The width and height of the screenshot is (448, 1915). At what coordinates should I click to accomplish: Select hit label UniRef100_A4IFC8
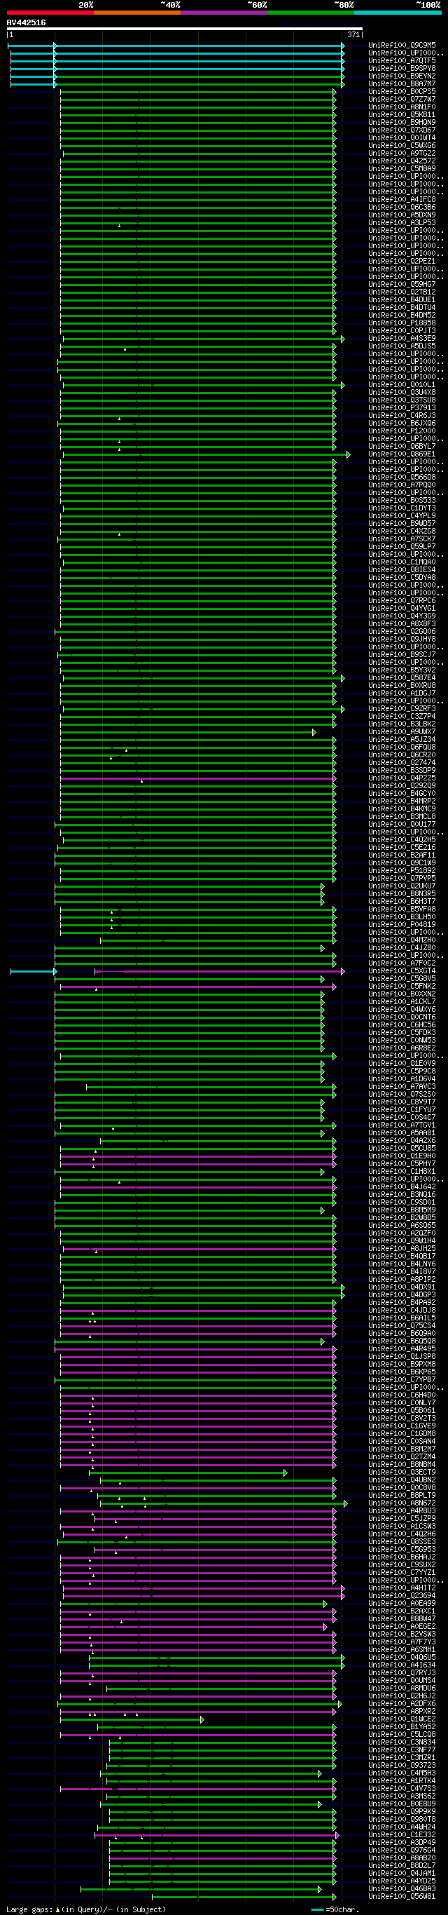[x=402, y=200]
